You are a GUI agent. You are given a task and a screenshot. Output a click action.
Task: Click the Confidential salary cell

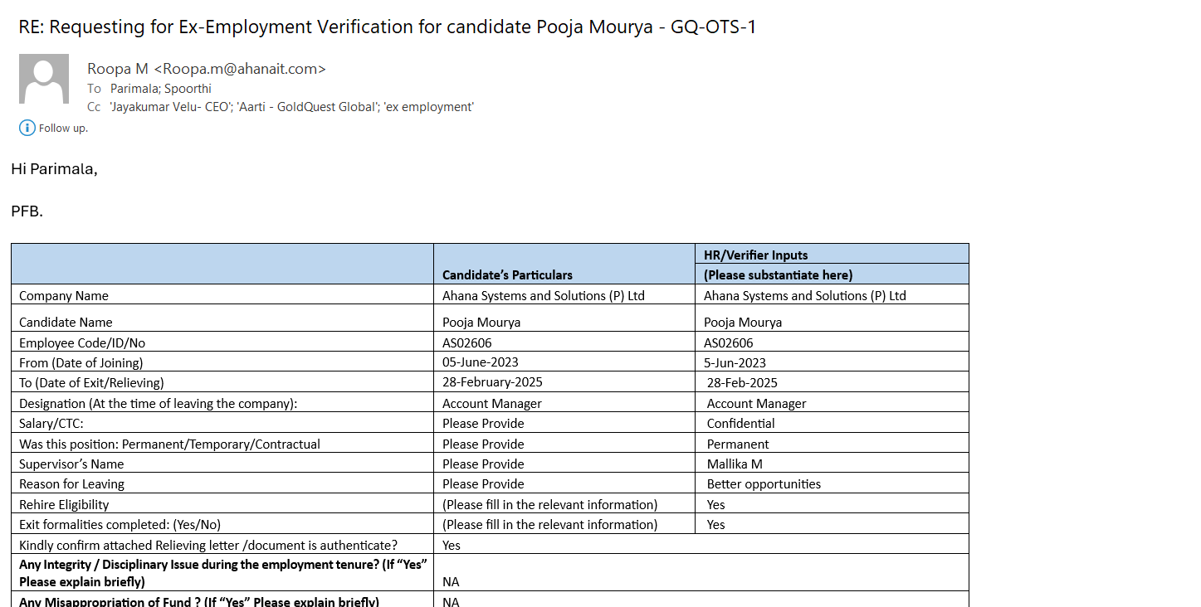pyautogui.click(x=740, y=423)
